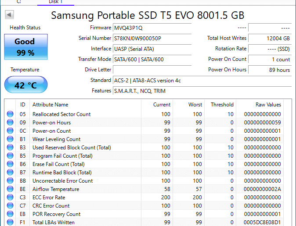296x226 pixels.
Task: Click status orb for Uncorrectable Error Count
Action: point(10,180)
